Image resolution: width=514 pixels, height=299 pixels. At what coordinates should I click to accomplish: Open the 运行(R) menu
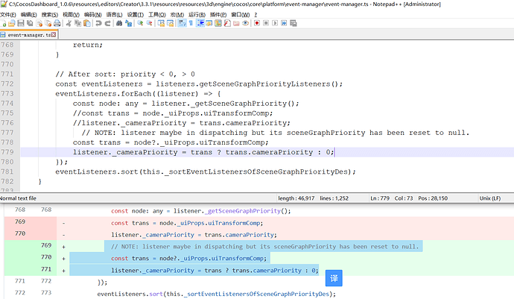[197, 14]
